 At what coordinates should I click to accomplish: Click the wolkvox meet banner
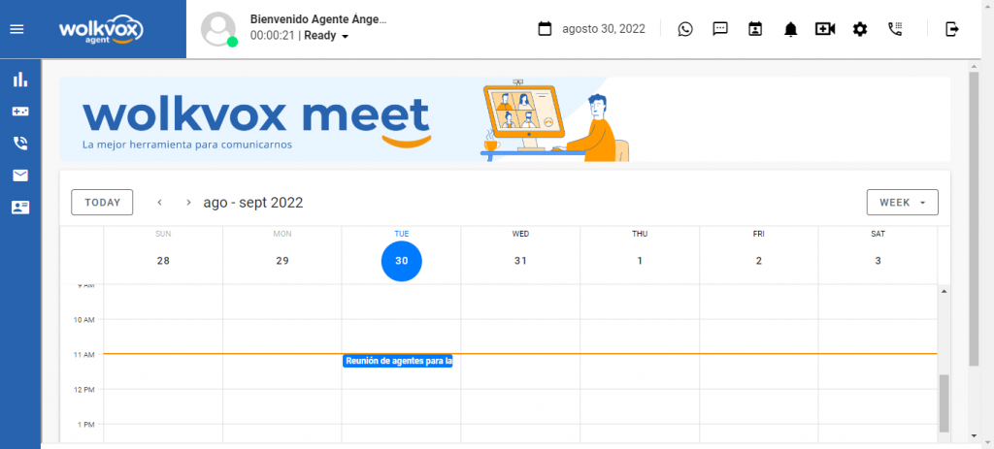(505, 119)
